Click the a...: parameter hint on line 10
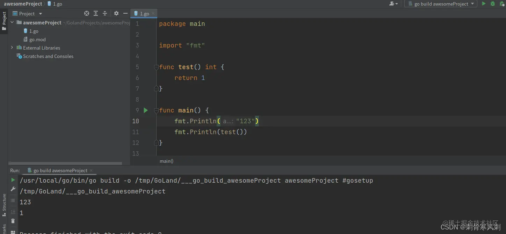 click(x=228, y=121)
